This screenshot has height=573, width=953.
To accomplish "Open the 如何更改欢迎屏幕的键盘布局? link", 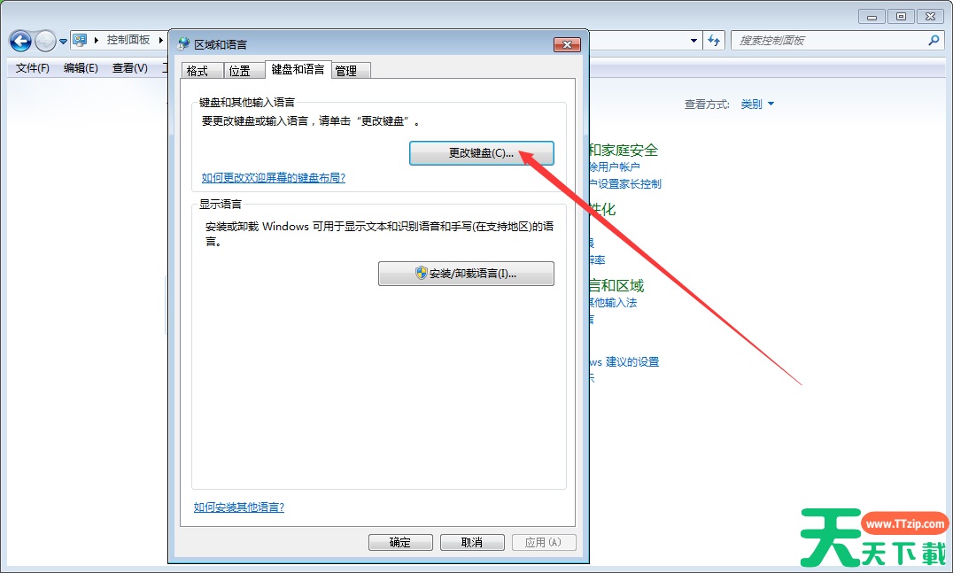I will click(x=274, y=178).
